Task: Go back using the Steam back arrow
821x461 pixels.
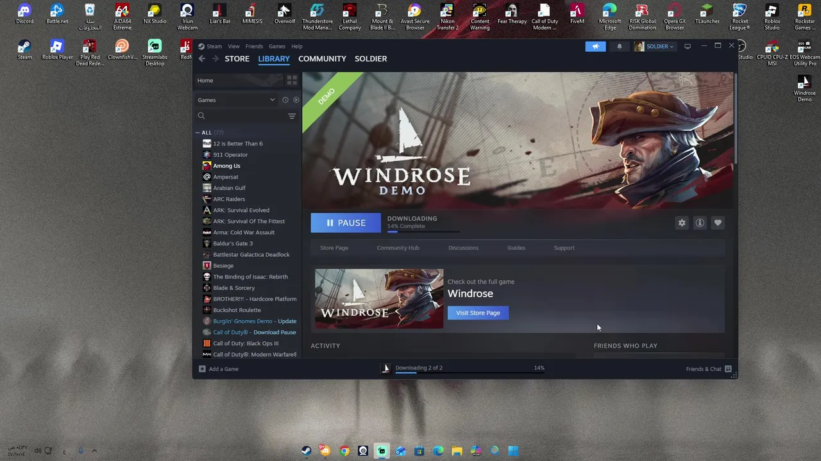Action: (201, 59)
